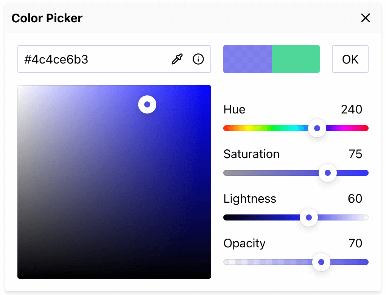Click the Hue slider handle
Viewport: 386px width, 295px height.
317,128
